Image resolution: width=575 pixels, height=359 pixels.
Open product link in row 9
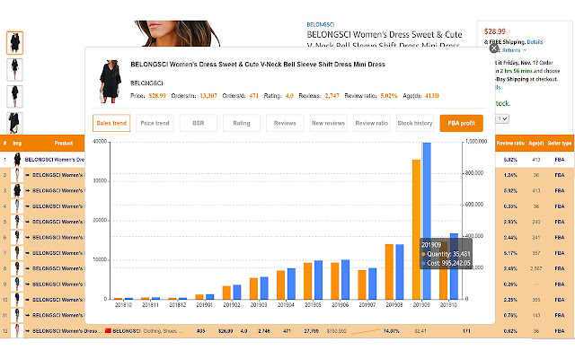coord(57,284)
